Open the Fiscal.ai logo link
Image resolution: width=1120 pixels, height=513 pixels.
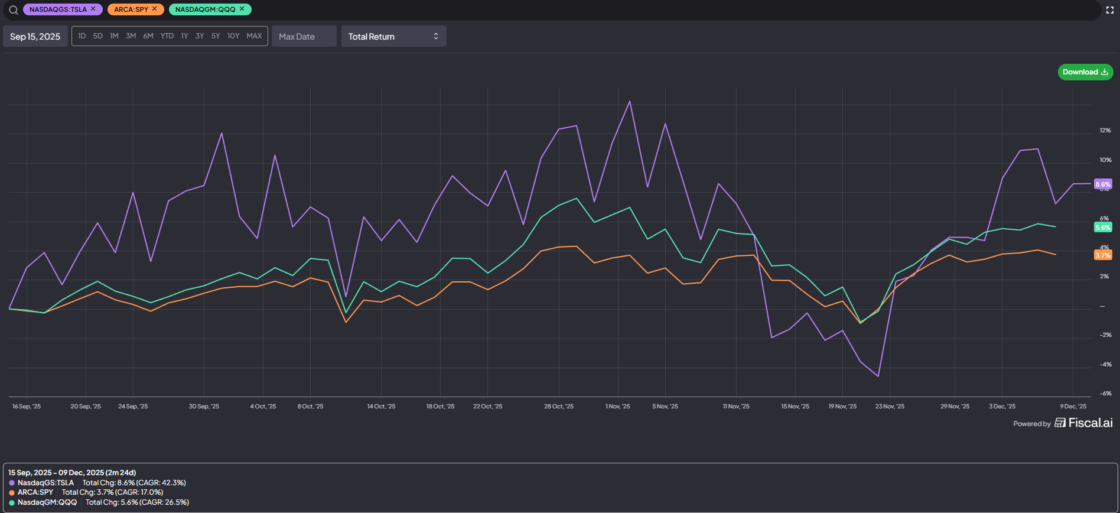(1084, 423)
